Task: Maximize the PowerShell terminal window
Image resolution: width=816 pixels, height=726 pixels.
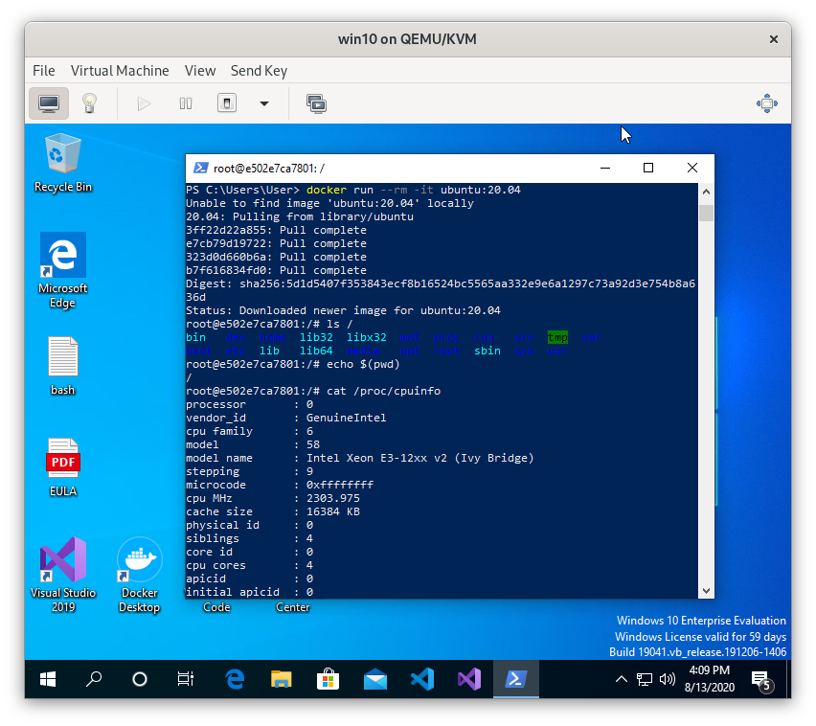Action: coord(648,169)
